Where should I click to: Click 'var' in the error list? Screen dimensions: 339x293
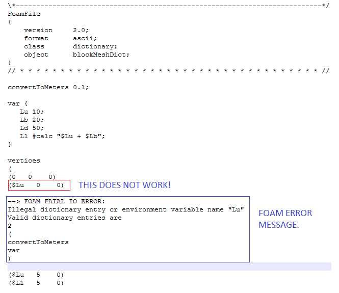coord(14,250)
